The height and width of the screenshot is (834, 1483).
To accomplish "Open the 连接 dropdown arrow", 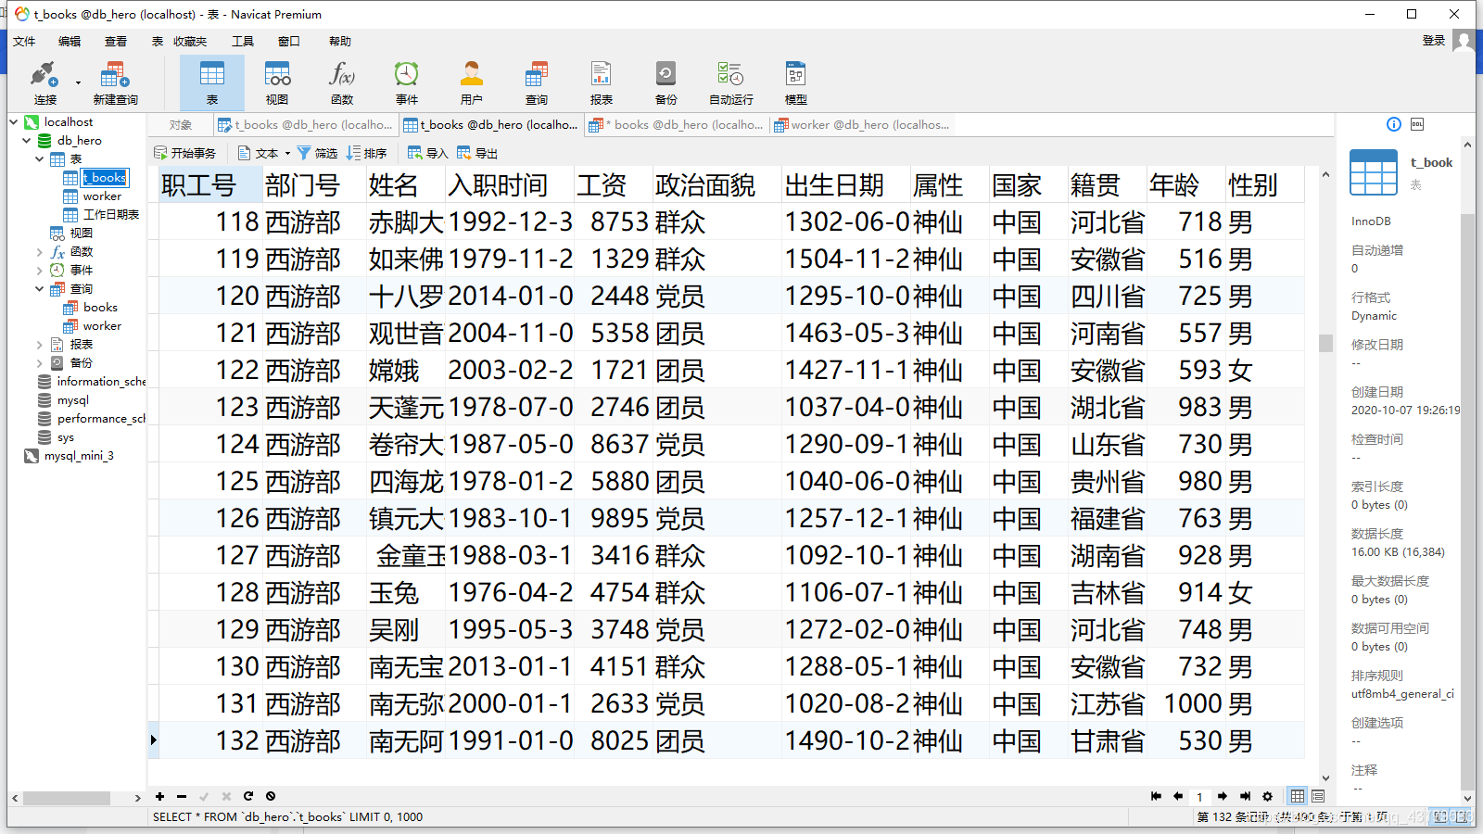I will pyautogui.click(x=78, y=83).
